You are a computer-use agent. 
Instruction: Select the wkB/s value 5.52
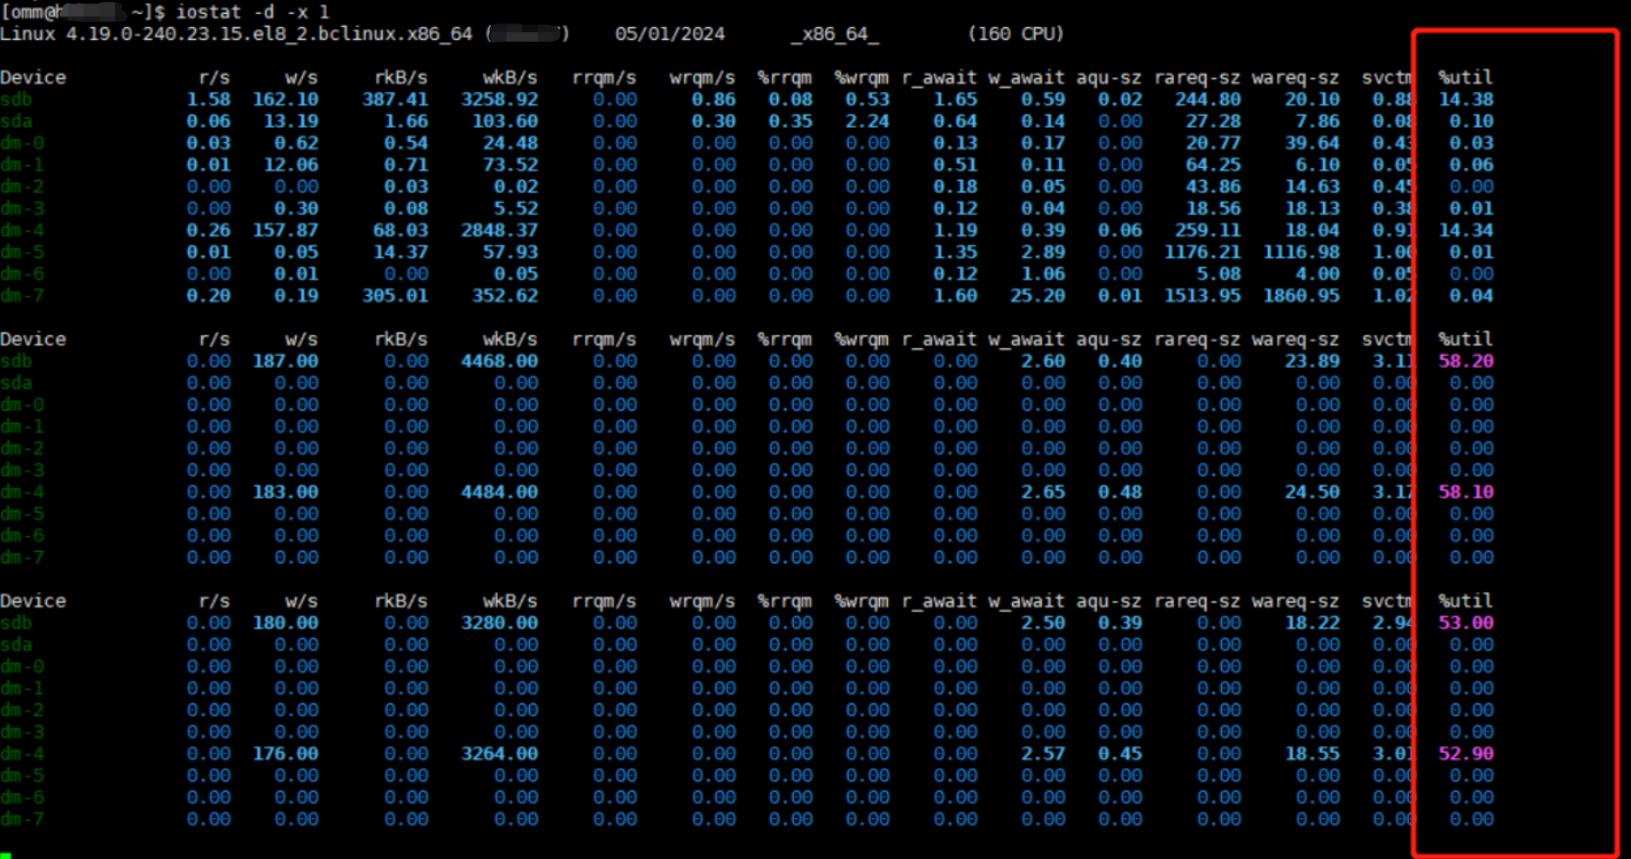pos(516,208)
